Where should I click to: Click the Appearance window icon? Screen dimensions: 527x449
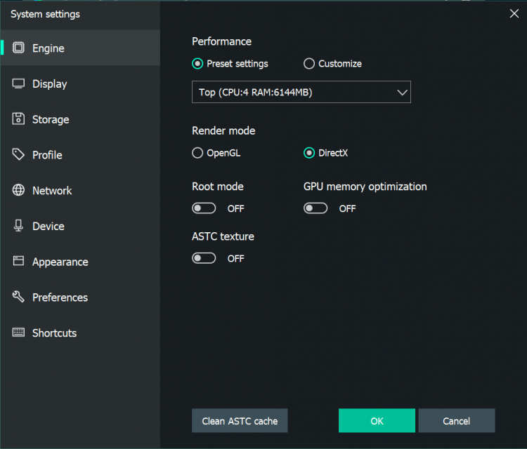[x=19, y=262]
